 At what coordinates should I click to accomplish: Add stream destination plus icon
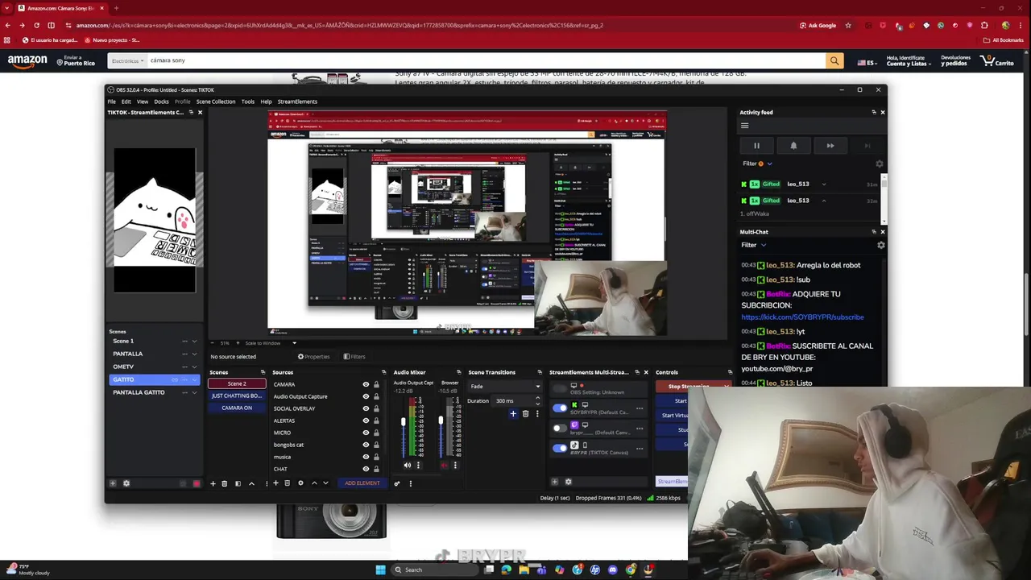554,482
